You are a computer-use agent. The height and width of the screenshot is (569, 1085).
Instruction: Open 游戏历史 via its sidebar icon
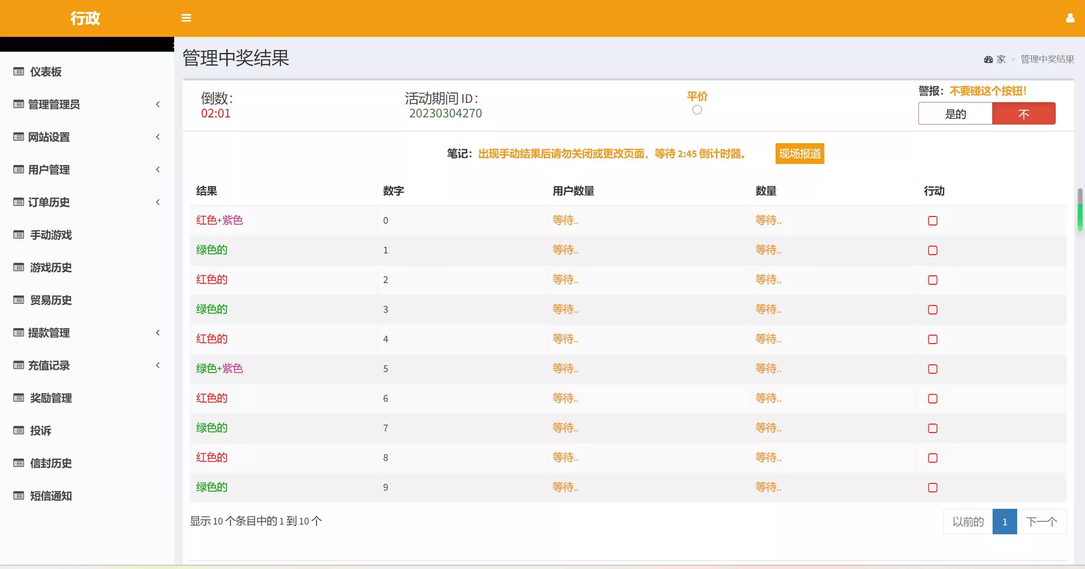[18, 267]
